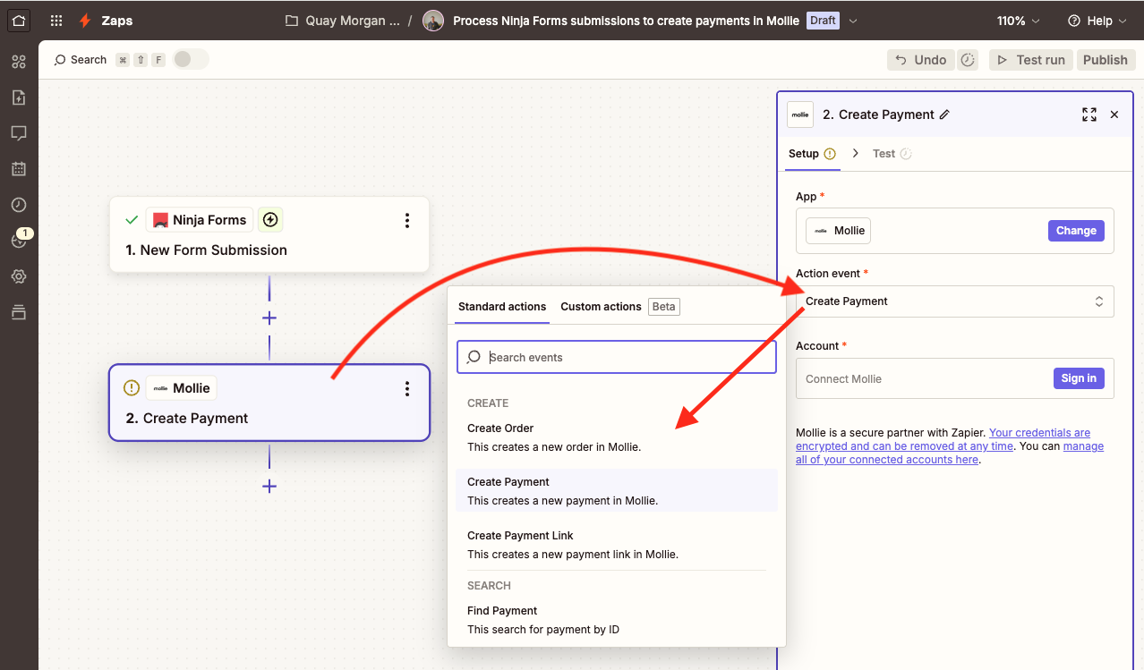Click the Setup tab warning icon
The width and height of the screenshot is (1144, 670).
(830, 154)
